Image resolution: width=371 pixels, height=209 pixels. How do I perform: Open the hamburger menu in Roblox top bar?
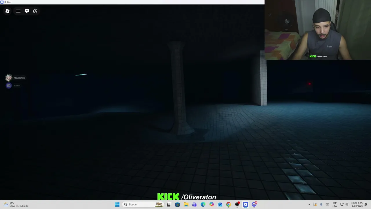click(18, 11)
